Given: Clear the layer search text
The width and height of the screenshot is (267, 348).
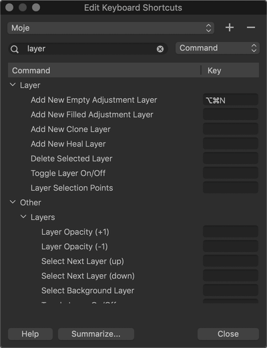Looking at the screenshot, I should pos(160,49).
